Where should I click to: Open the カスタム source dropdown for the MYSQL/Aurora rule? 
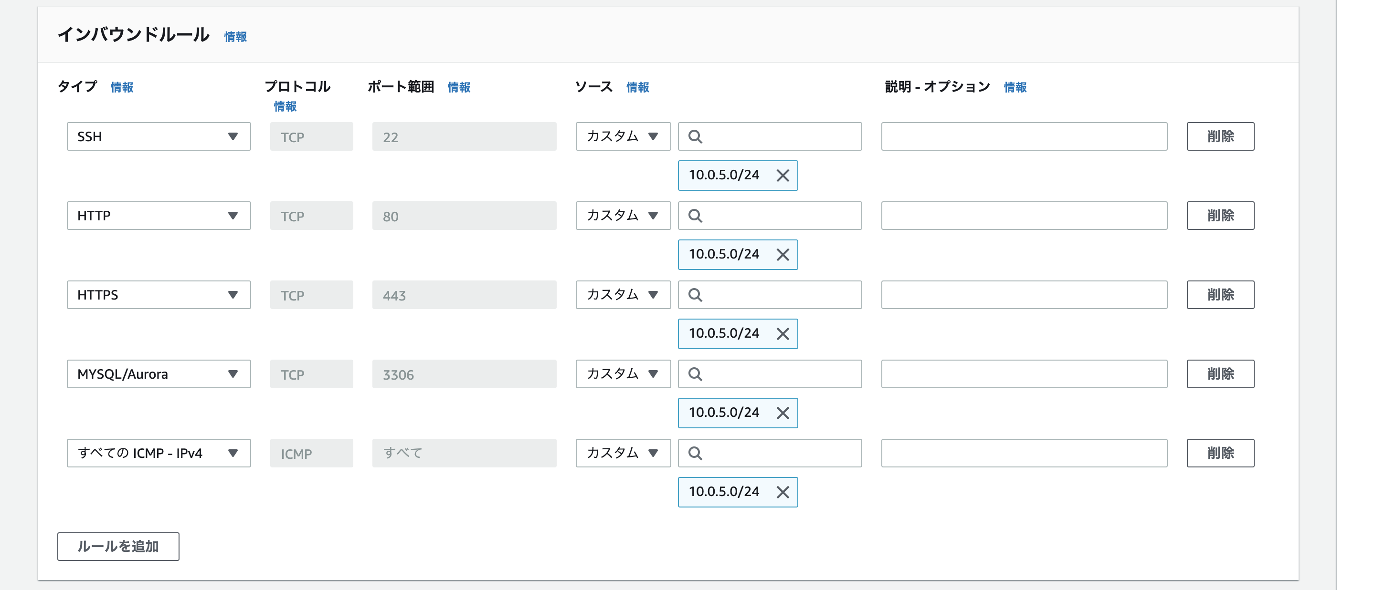[x=623, y=374]
